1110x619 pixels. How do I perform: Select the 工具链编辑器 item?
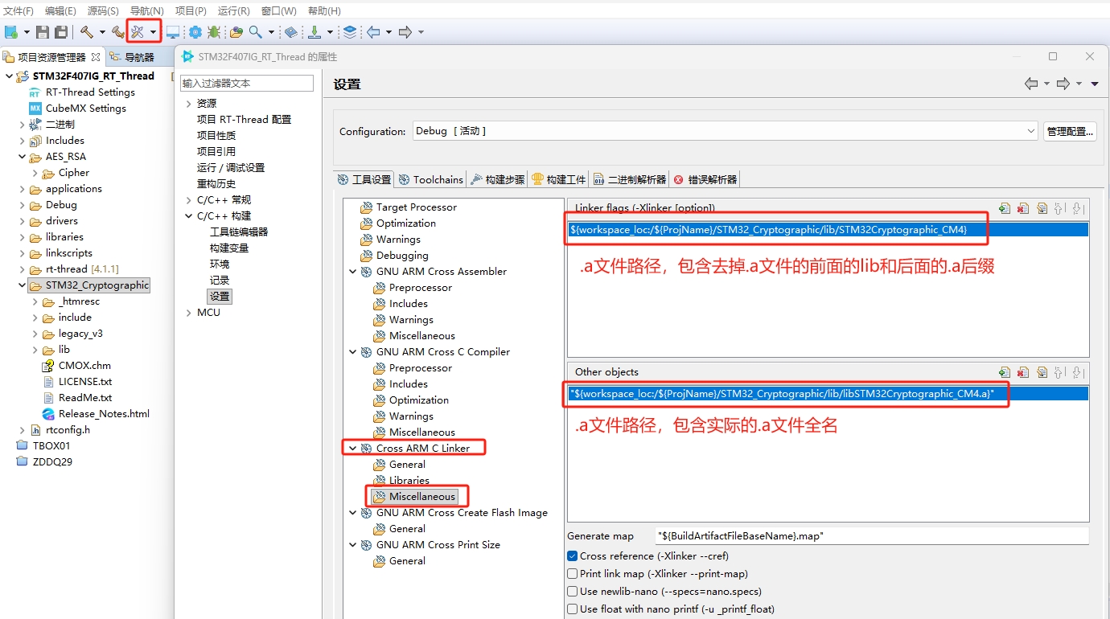pyautogui.click(x=239, y=232)
